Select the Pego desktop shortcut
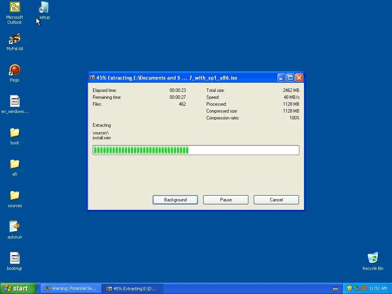 [15, 73]
